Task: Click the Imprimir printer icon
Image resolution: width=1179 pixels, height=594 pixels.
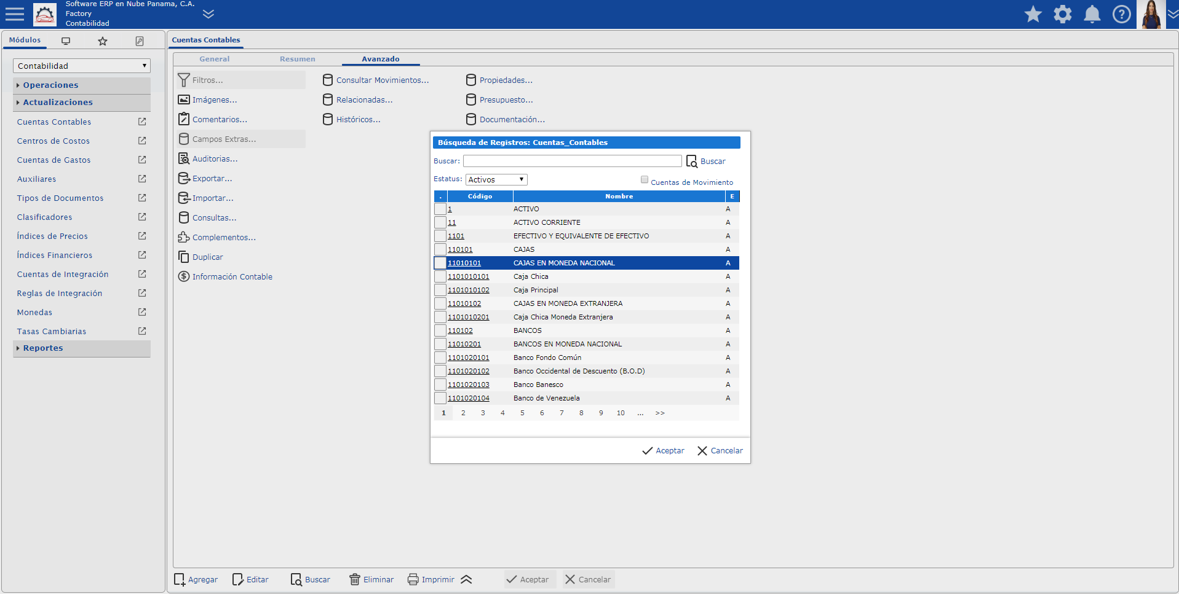Action: pos(413,579)
